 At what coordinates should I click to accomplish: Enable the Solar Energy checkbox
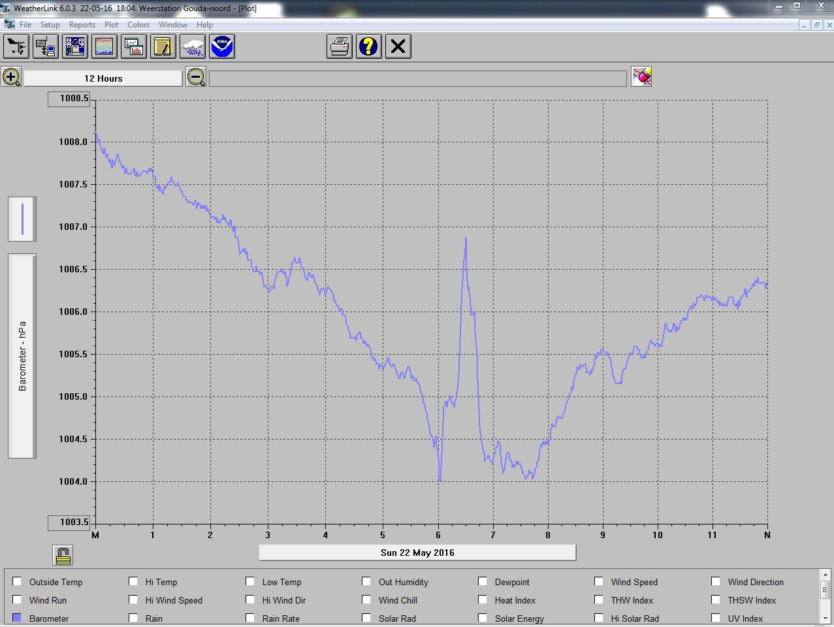(483, 618)
